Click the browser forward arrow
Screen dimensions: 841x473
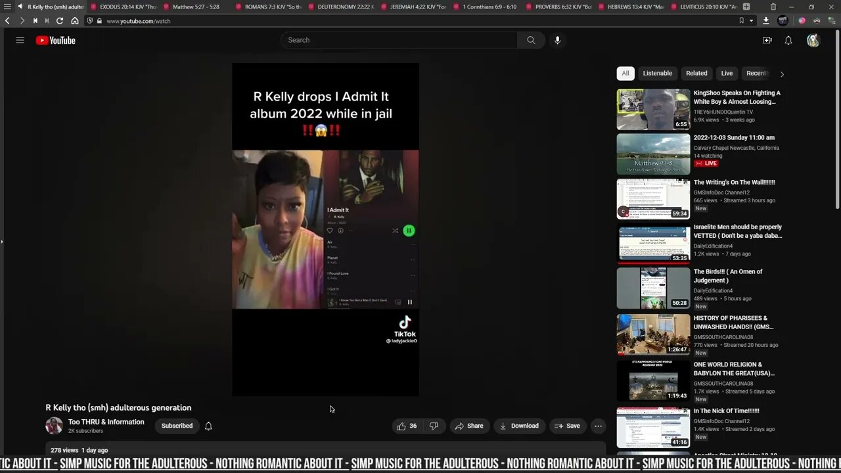[21, 21]
